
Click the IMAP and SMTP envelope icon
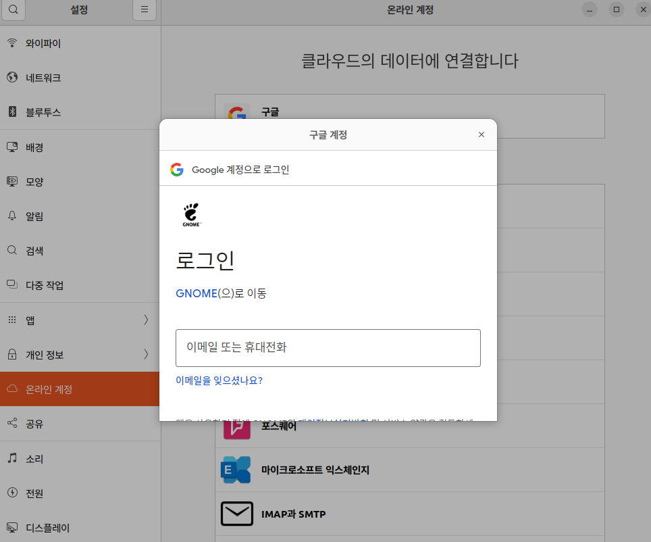236,514
